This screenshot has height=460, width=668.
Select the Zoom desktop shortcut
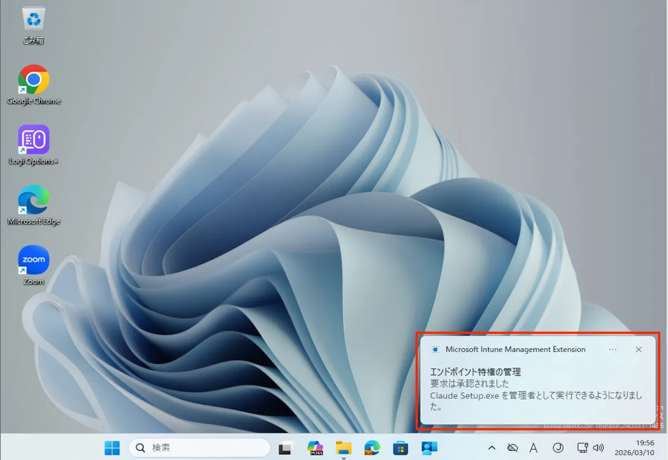pos(33,265)
